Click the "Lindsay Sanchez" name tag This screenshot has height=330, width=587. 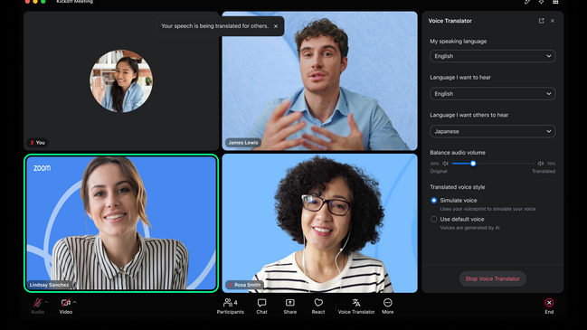point(49,285)
